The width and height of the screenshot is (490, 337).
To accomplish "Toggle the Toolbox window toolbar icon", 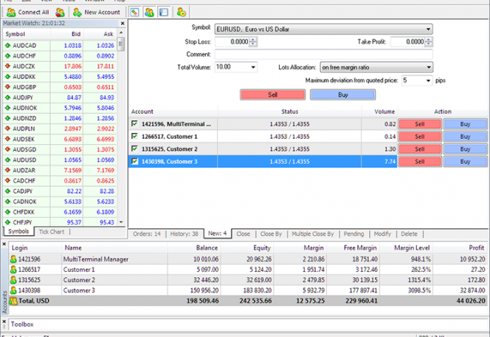I will (x=164, y=13).
